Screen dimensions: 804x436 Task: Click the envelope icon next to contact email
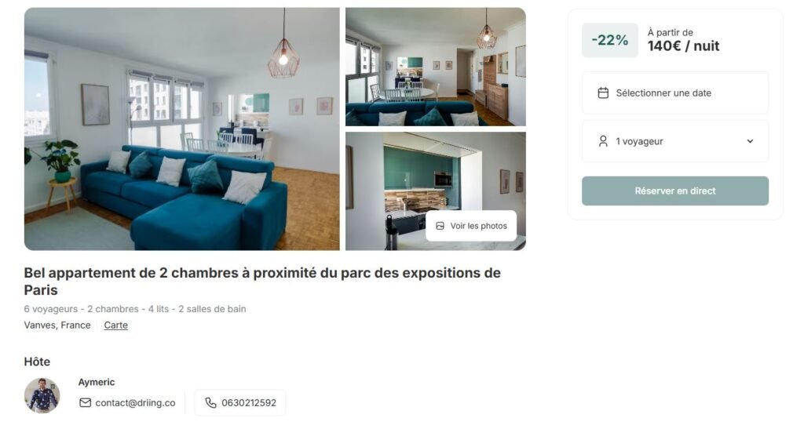[x=85, y=403]
